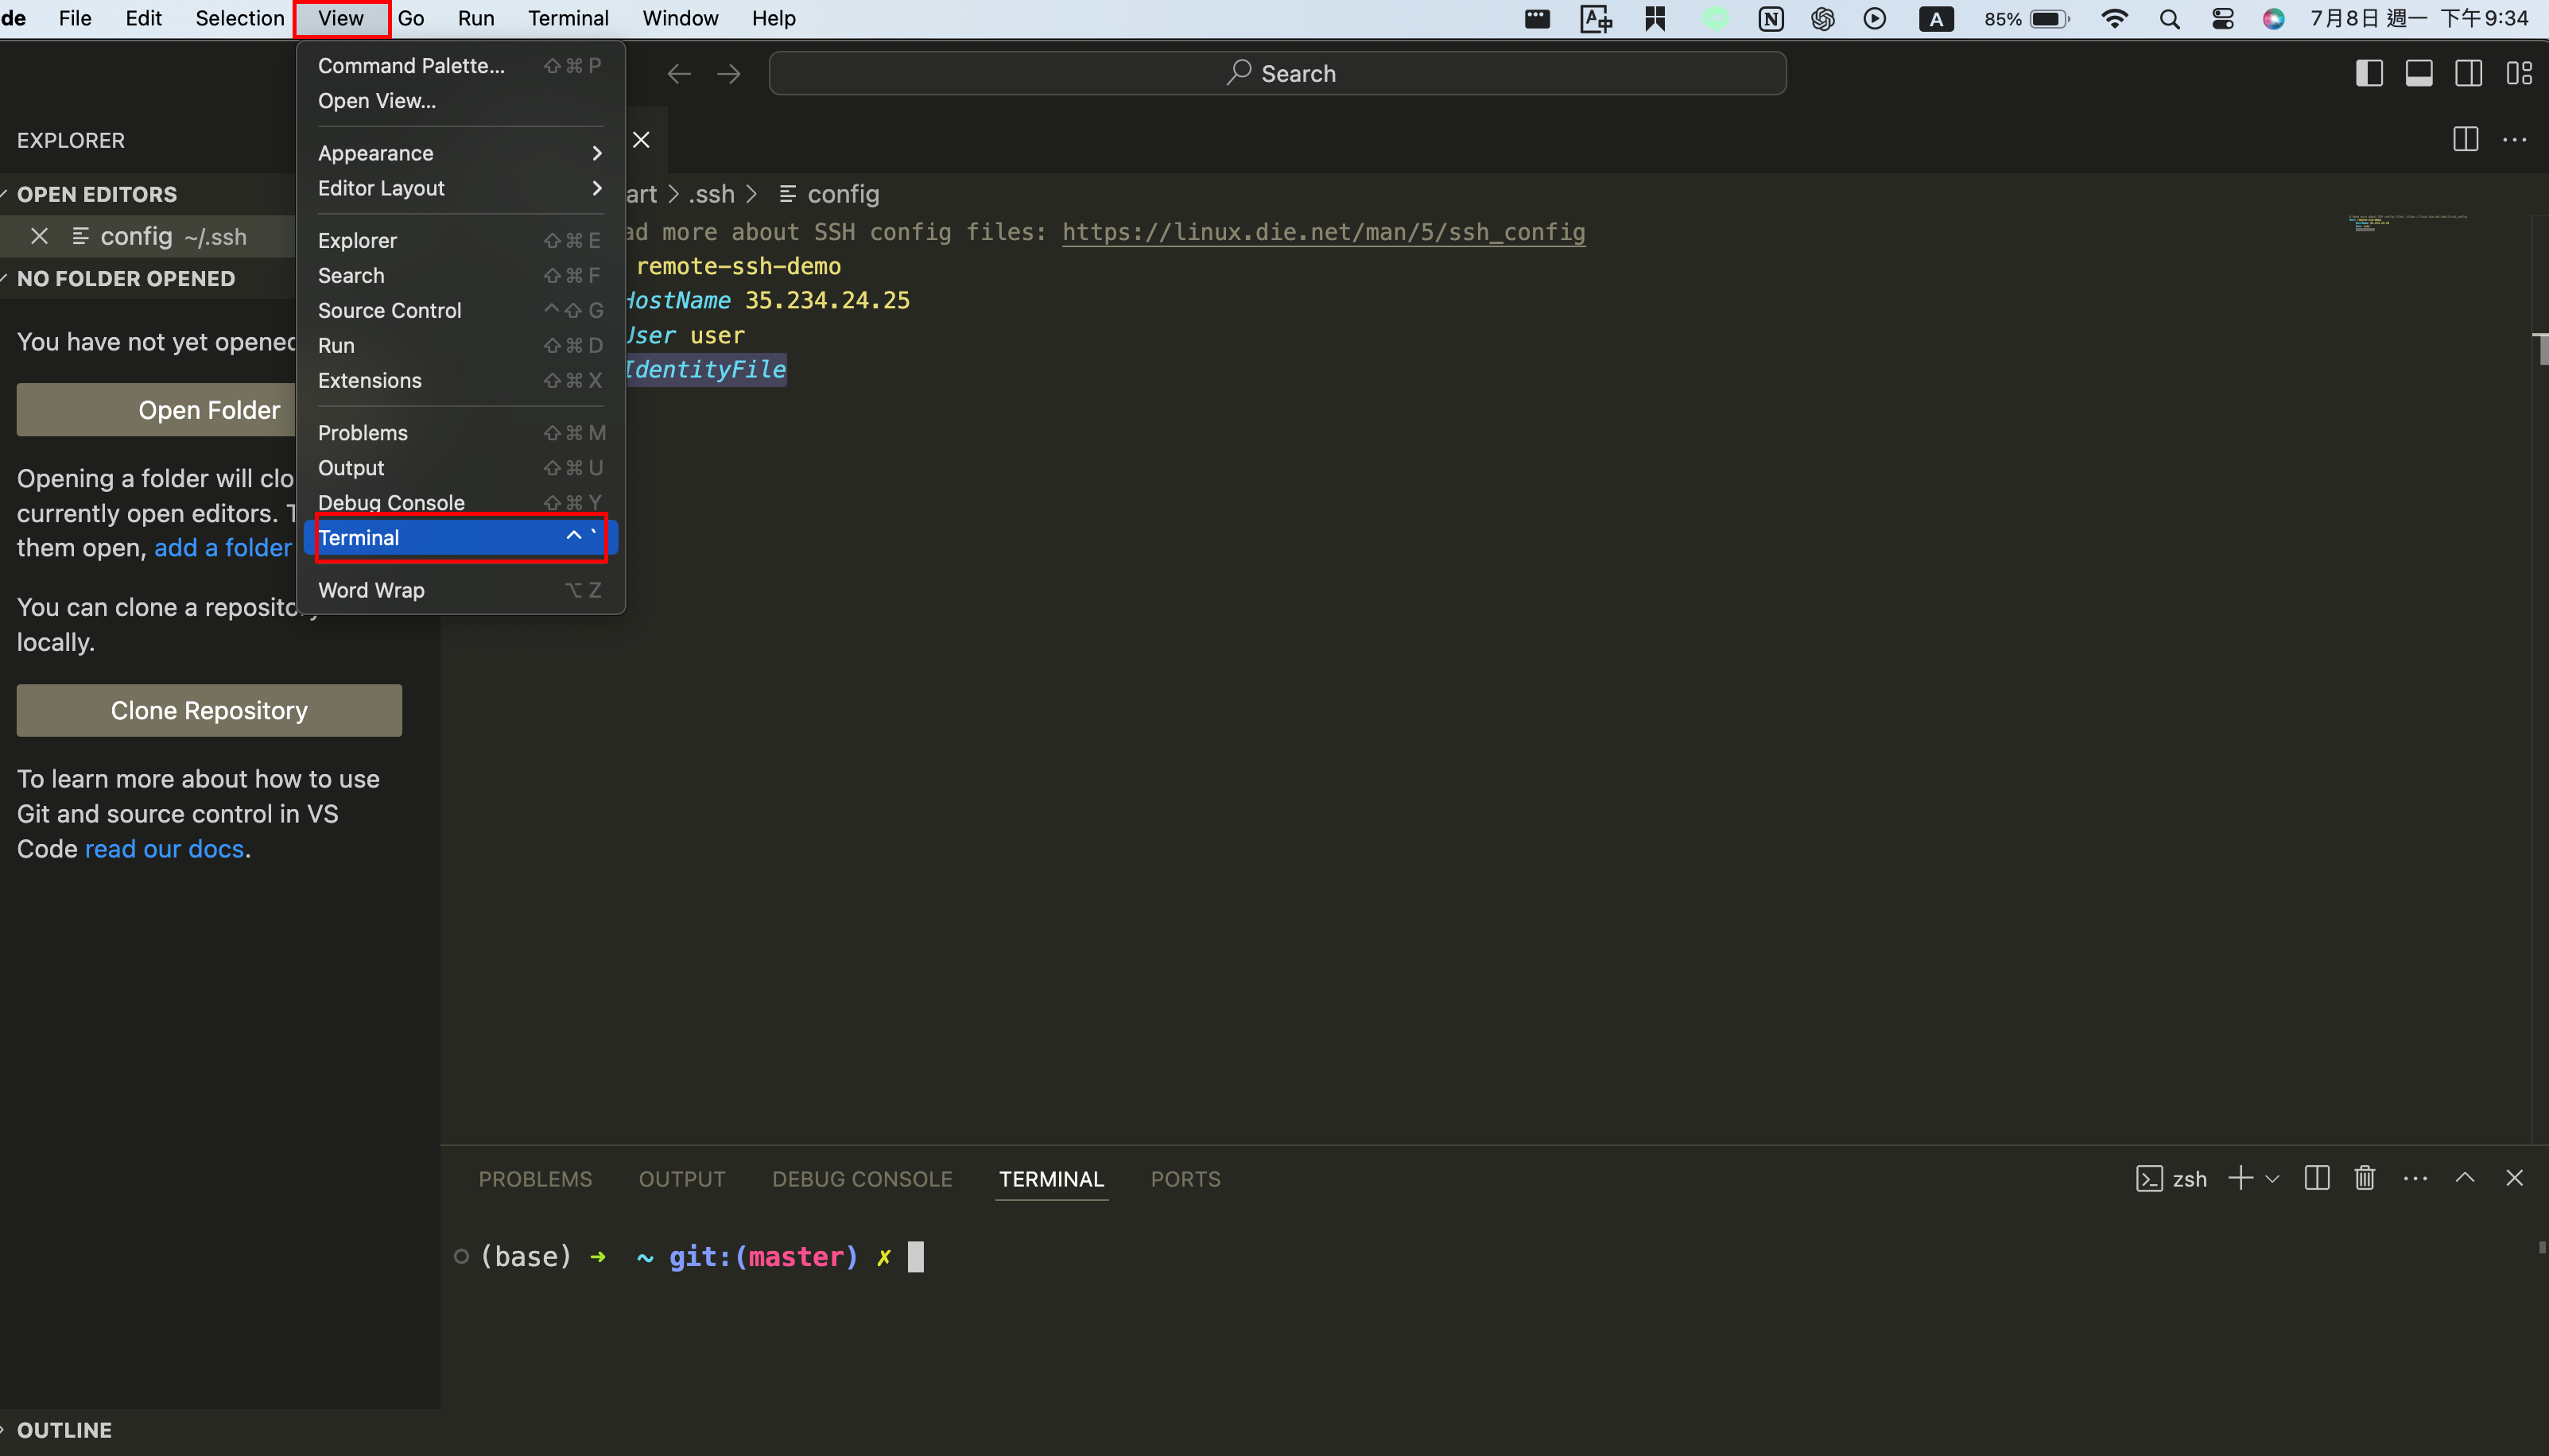Open the read our docs link
2549x1456 pixels.
tap(164, 849)
